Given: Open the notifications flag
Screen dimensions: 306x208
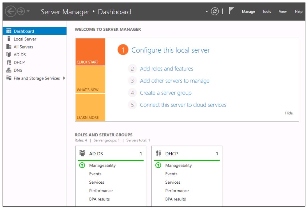Looking at the screenshot, I should tap(231, 11).
